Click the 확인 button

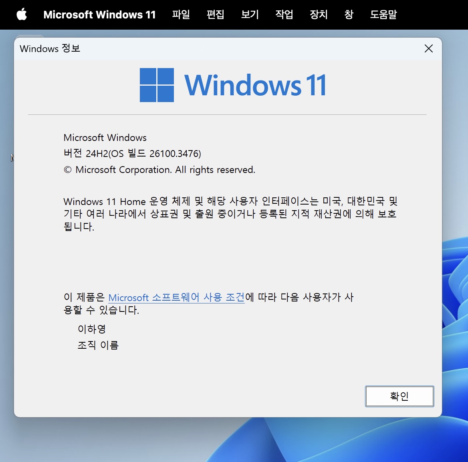[x=399, y=396]
